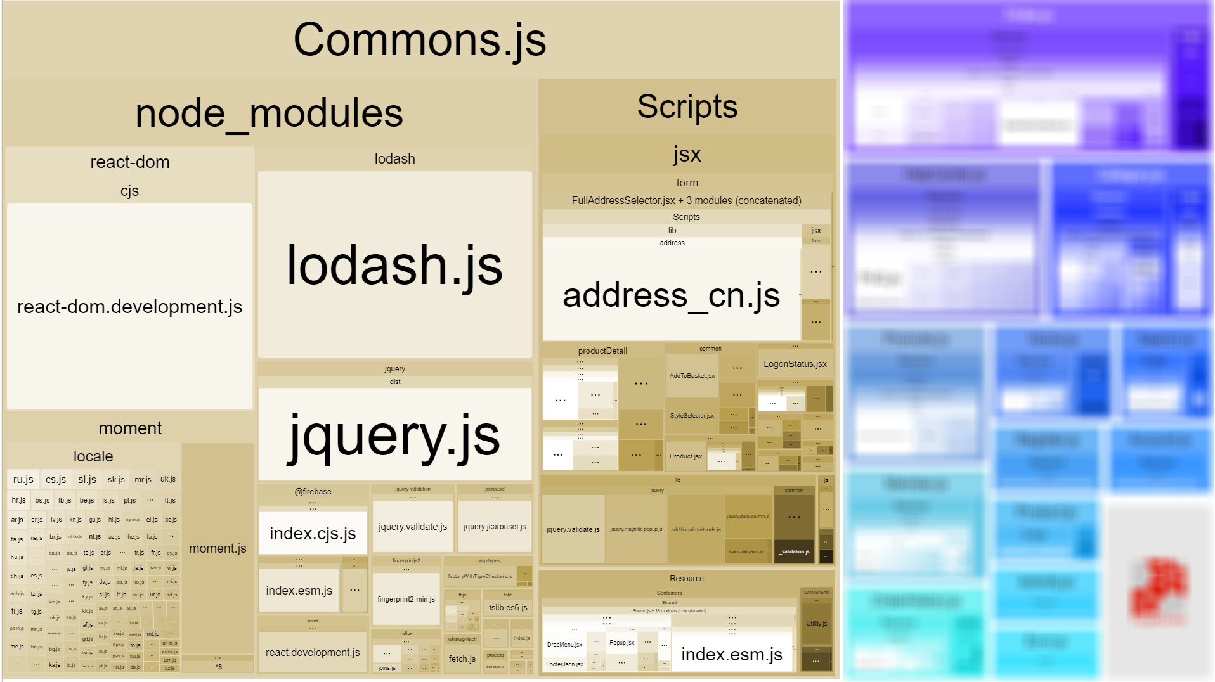The height and width of the screenshot is (682, 1215).
Task: Select the lt.js locale cell
Action: click(170, 501)
